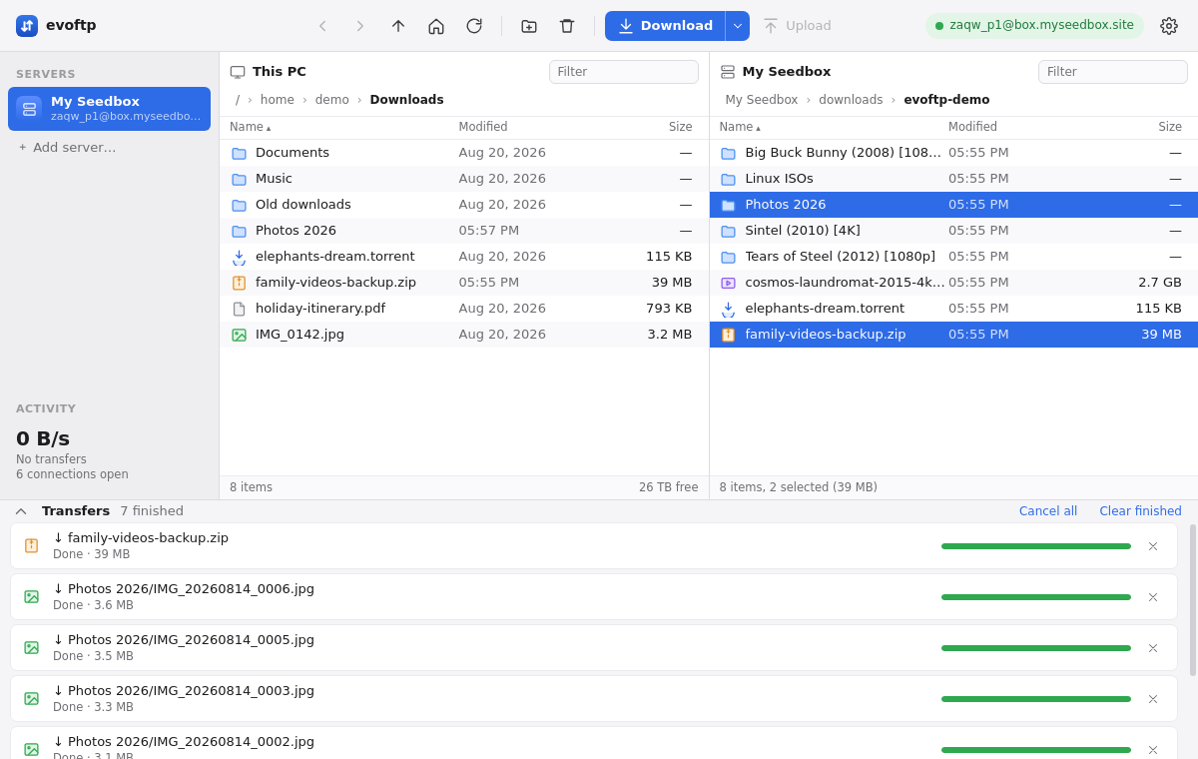This screenshot has height=759, width=1198.
Task: Open the home directory icon
Action: (436, 26)
